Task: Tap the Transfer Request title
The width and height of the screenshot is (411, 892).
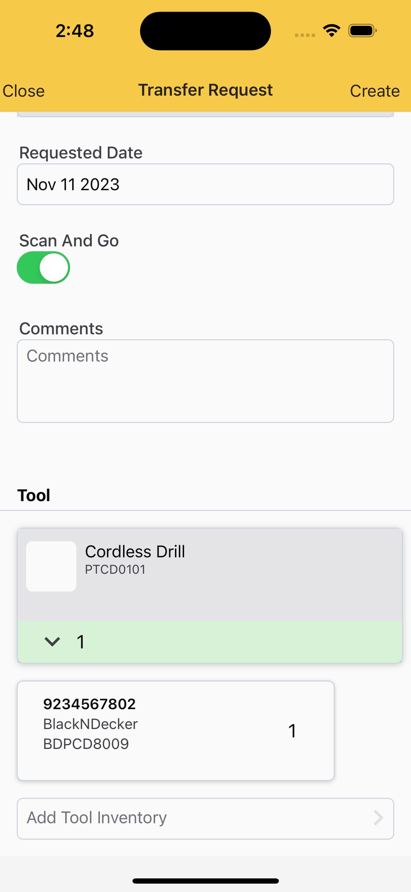Action: [205, 90]
